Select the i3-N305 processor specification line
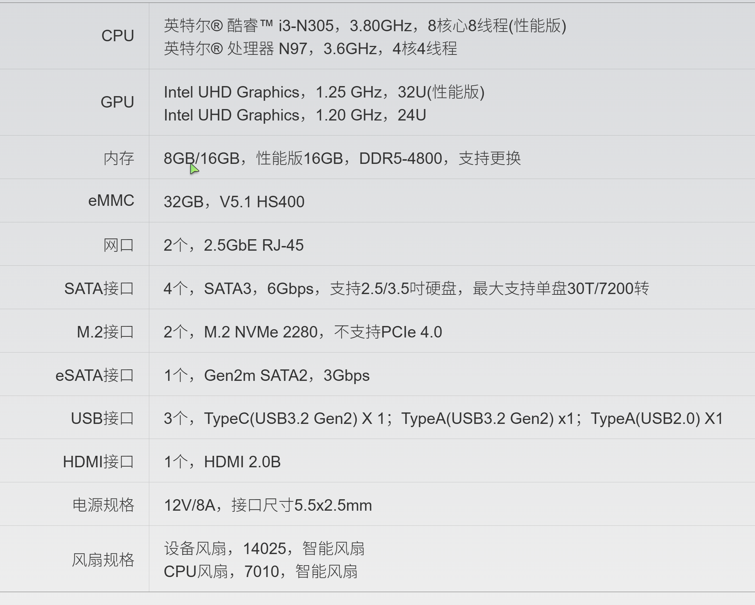 coord(365,25)
